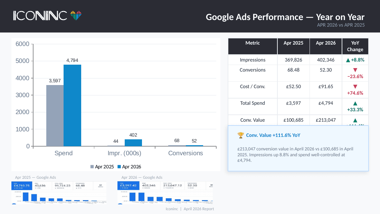The width and height of the screenshot is (380, 214).
Task: Click the blue Apr 2026 legend swatch
Action: 119,167
